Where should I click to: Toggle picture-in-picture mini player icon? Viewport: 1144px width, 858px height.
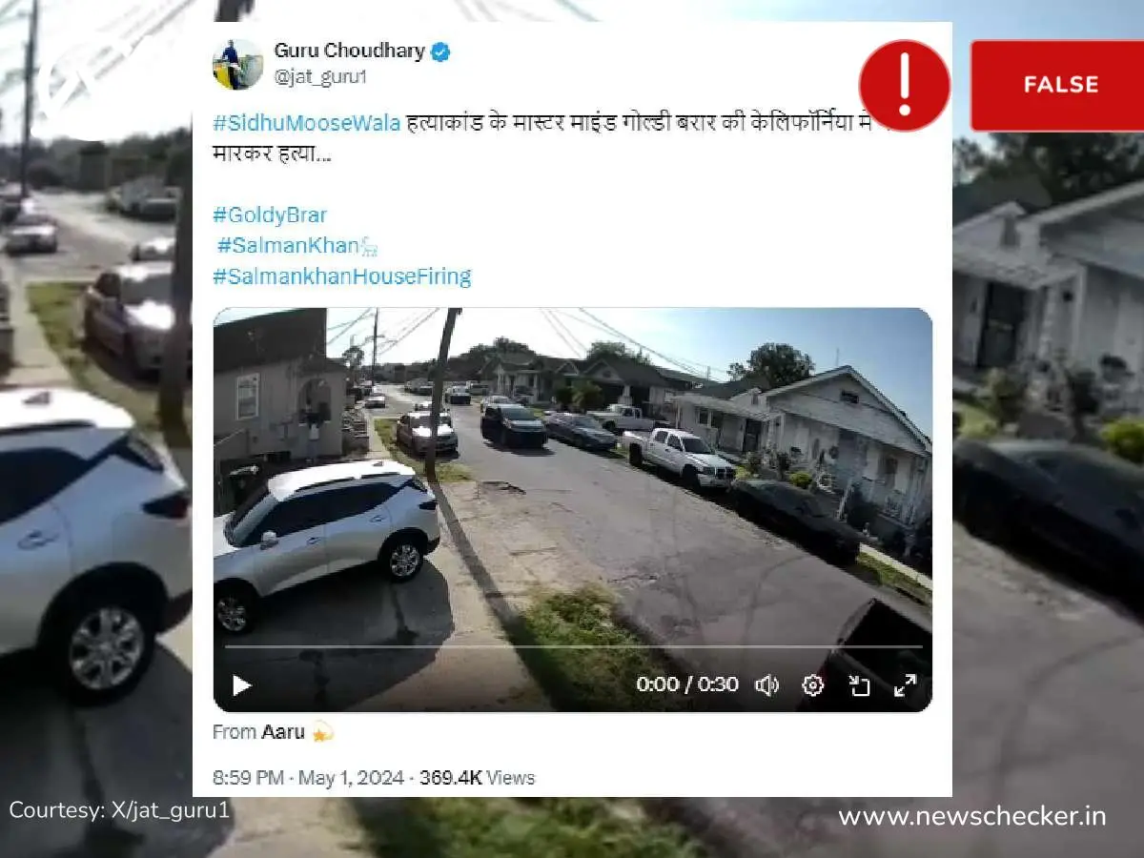click(x=859, y=685)
